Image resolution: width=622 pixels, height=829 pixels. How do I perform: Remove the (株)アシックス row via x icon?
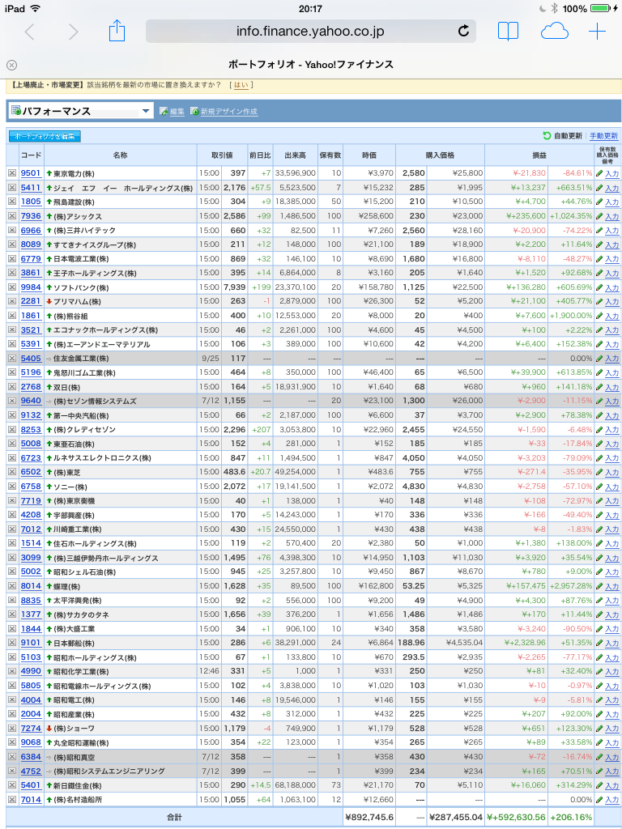click(x=12, y=216)
